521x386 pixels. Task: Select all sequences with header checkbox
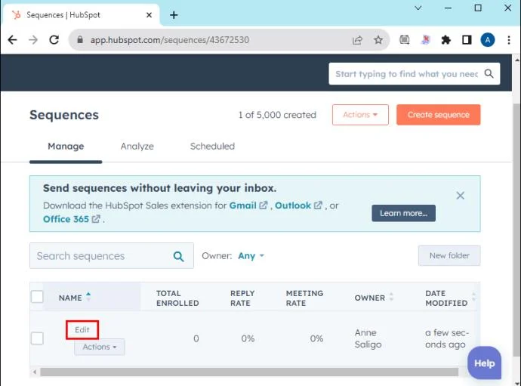pyautogui.click(x=37, y=297)
